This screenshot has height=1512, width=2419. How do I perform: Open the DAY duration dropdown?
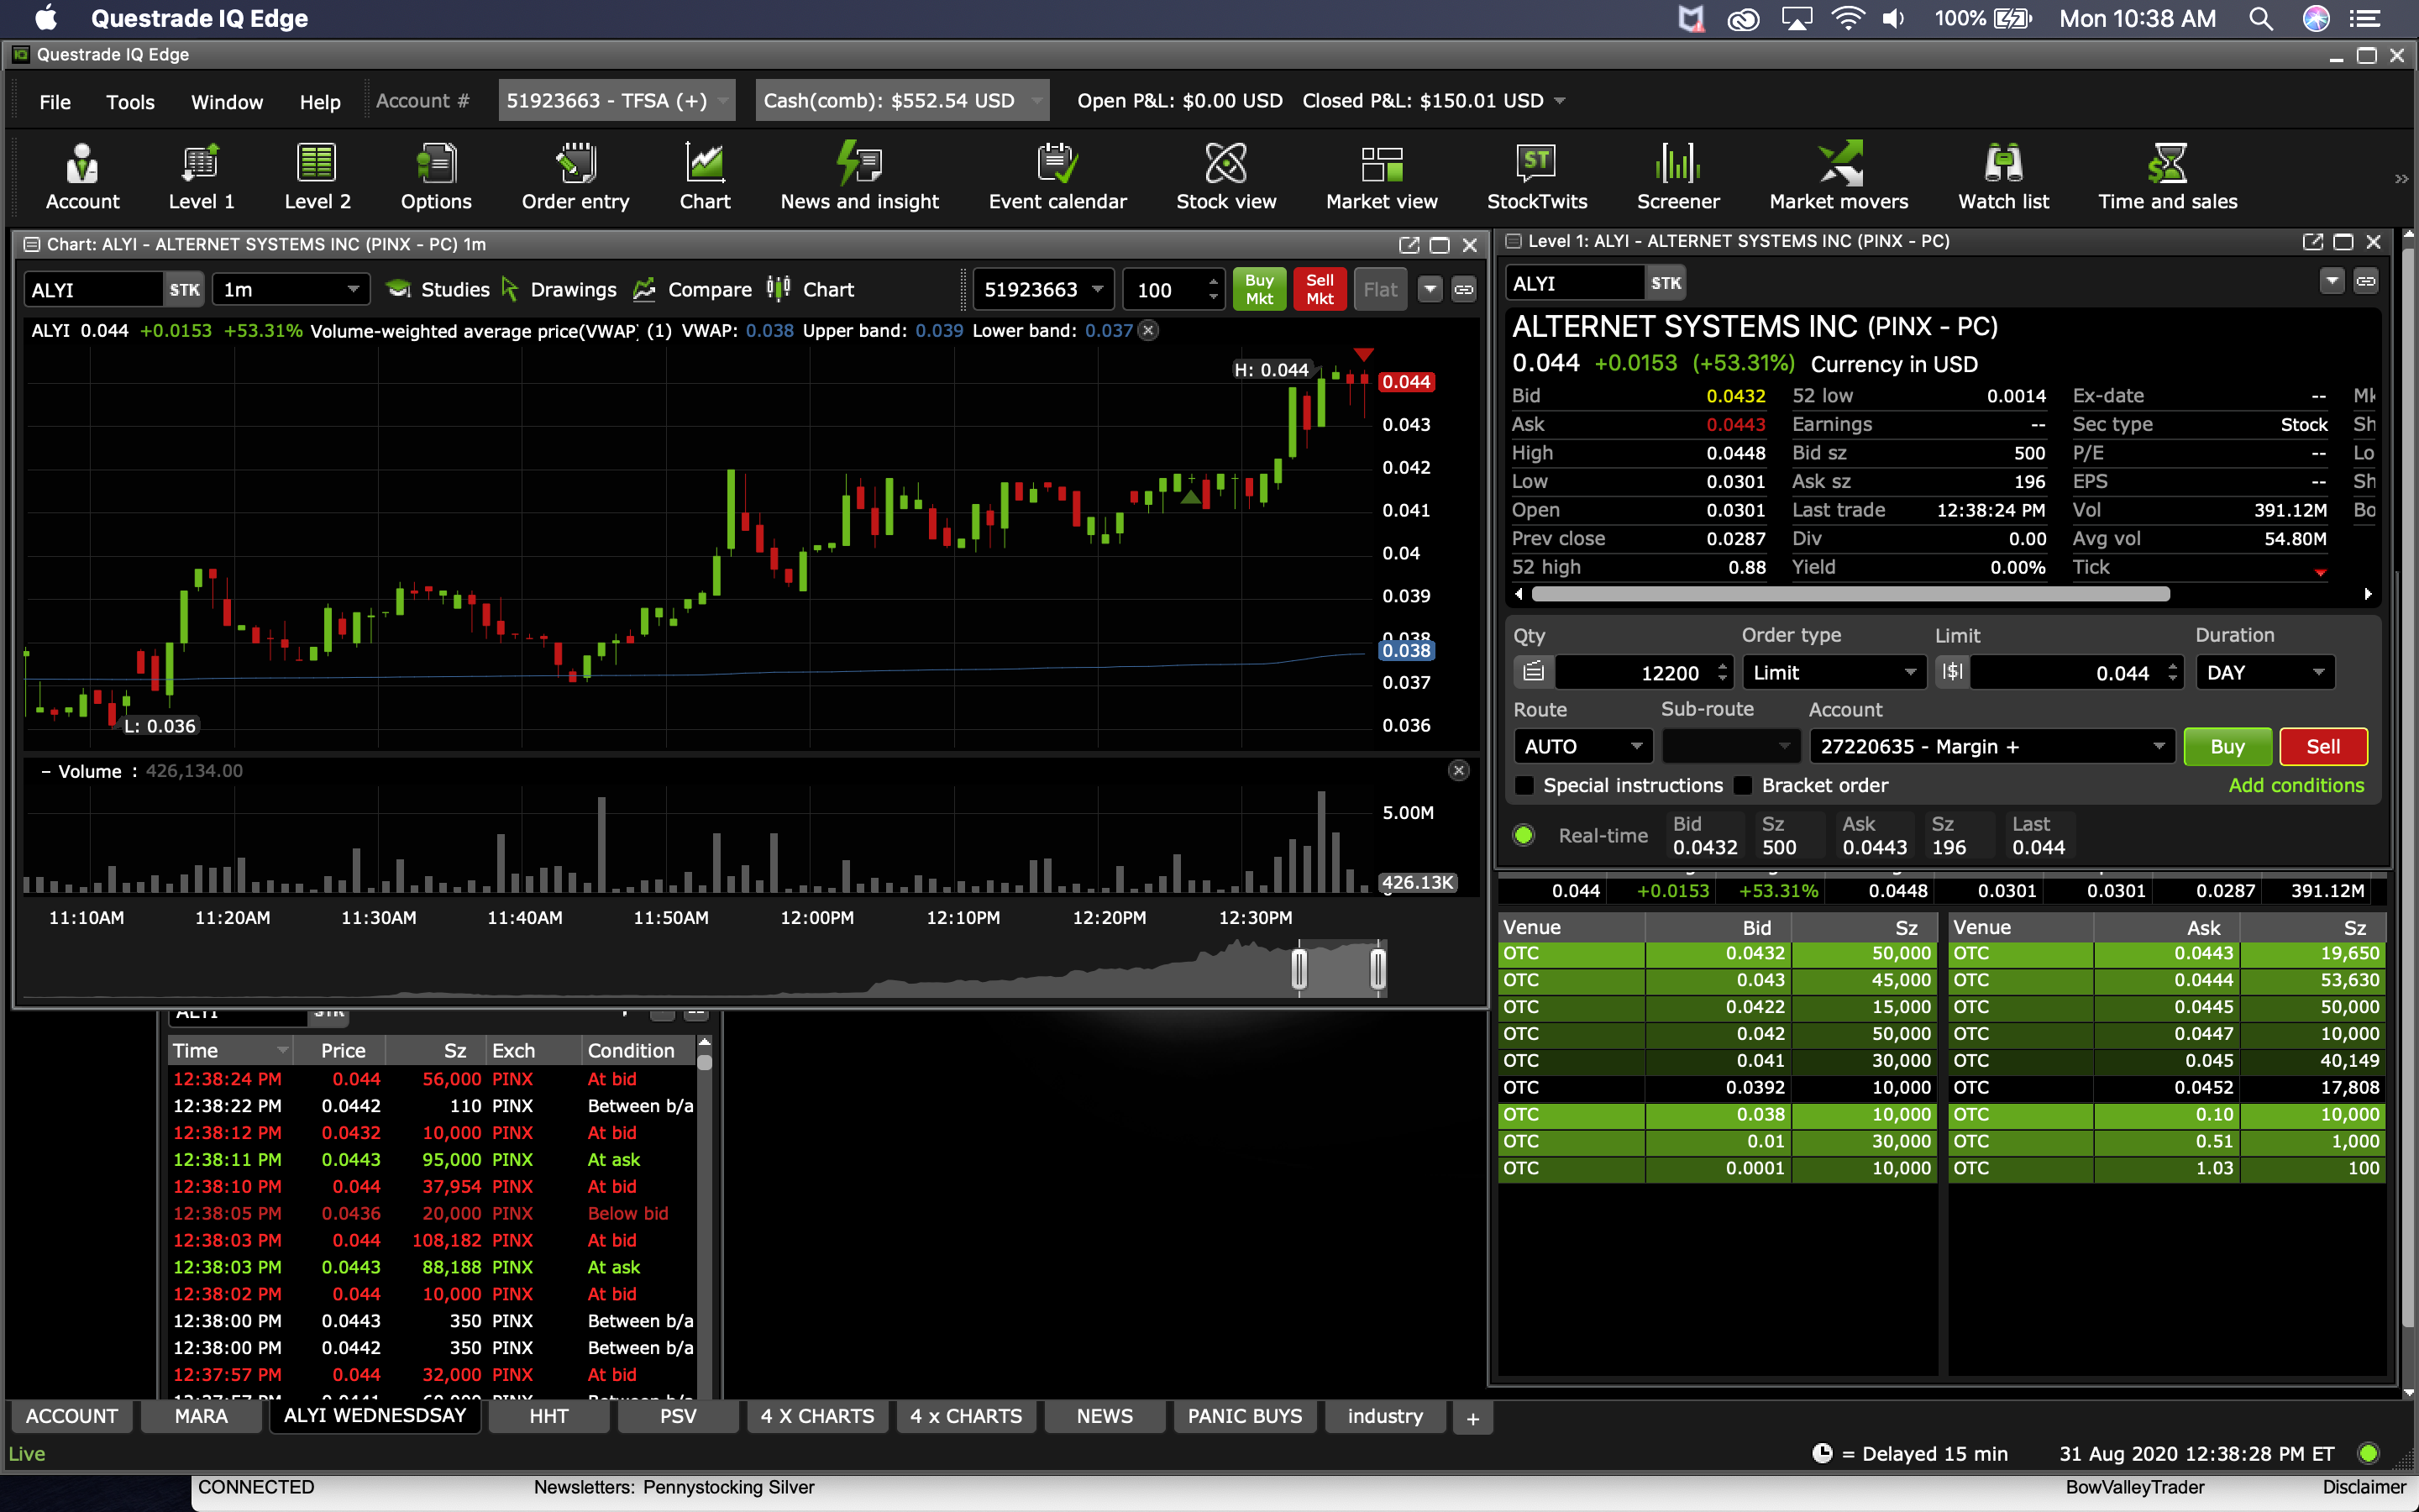2317,673
